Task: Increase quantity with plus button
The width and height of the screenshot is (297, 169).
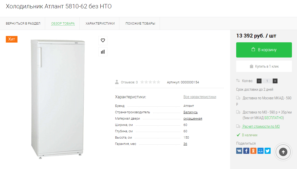Action: 275,81
